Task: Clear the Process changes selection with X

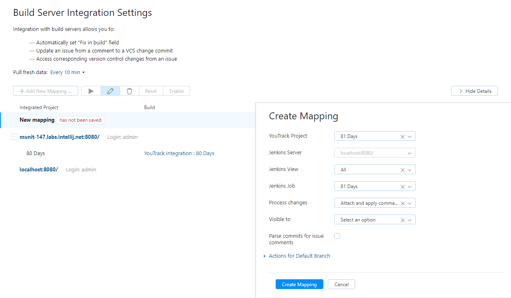Action: click(403, 204)
